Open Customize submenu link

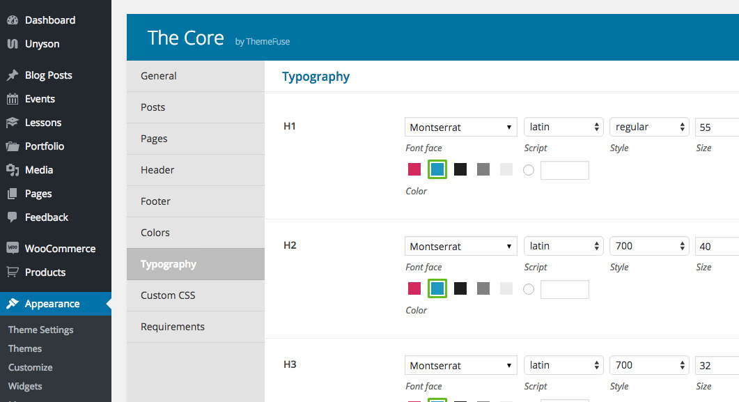point(30,367)
